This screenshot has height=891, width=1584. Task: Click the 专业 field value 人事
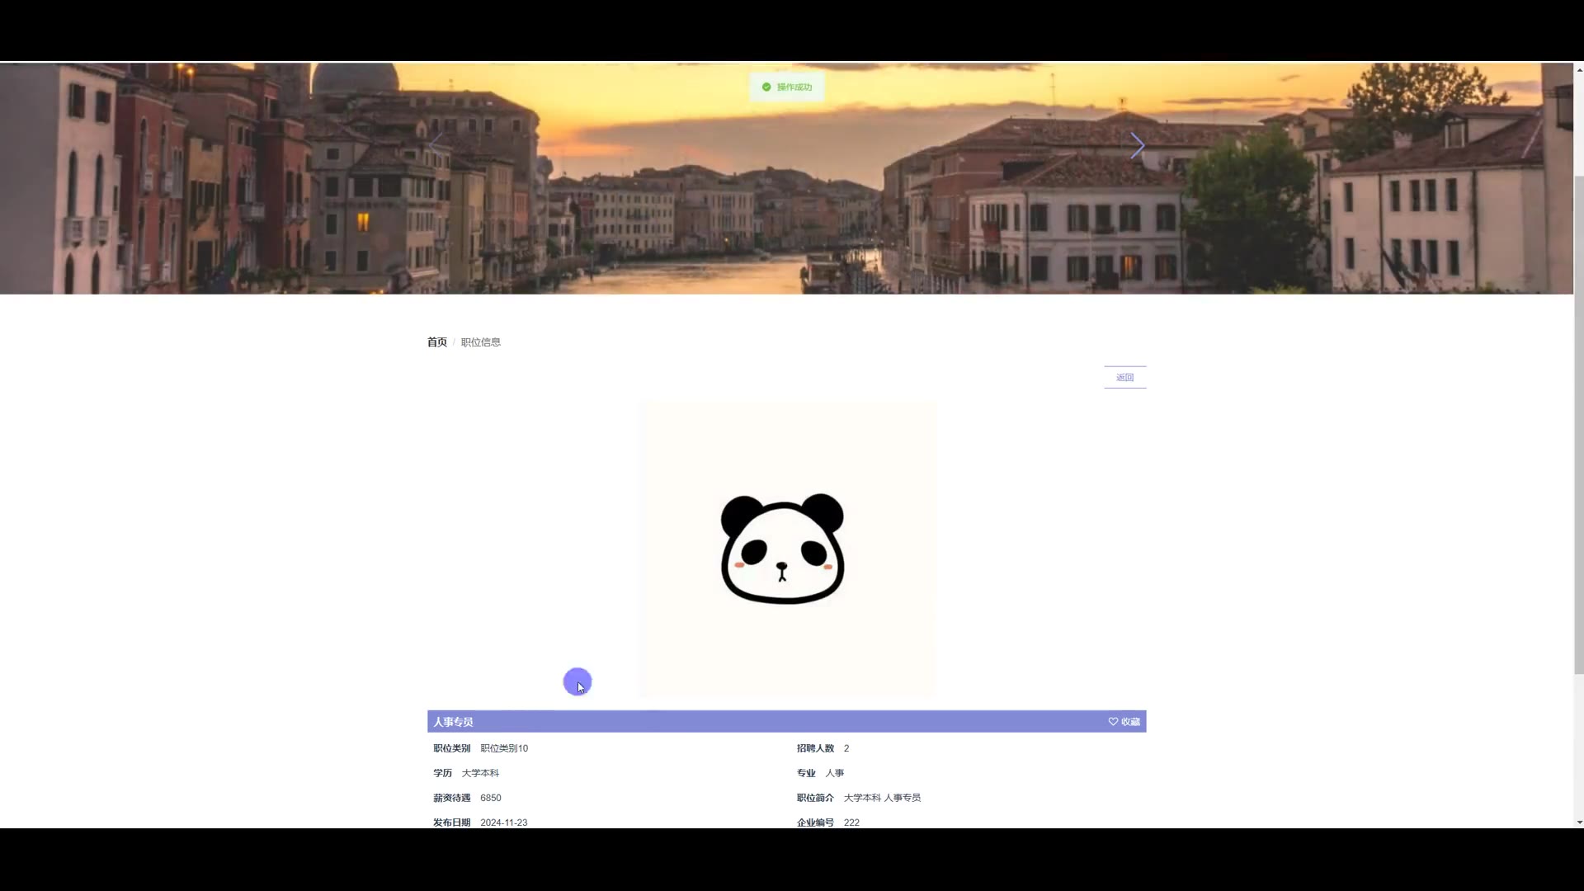tap(834, 773)
